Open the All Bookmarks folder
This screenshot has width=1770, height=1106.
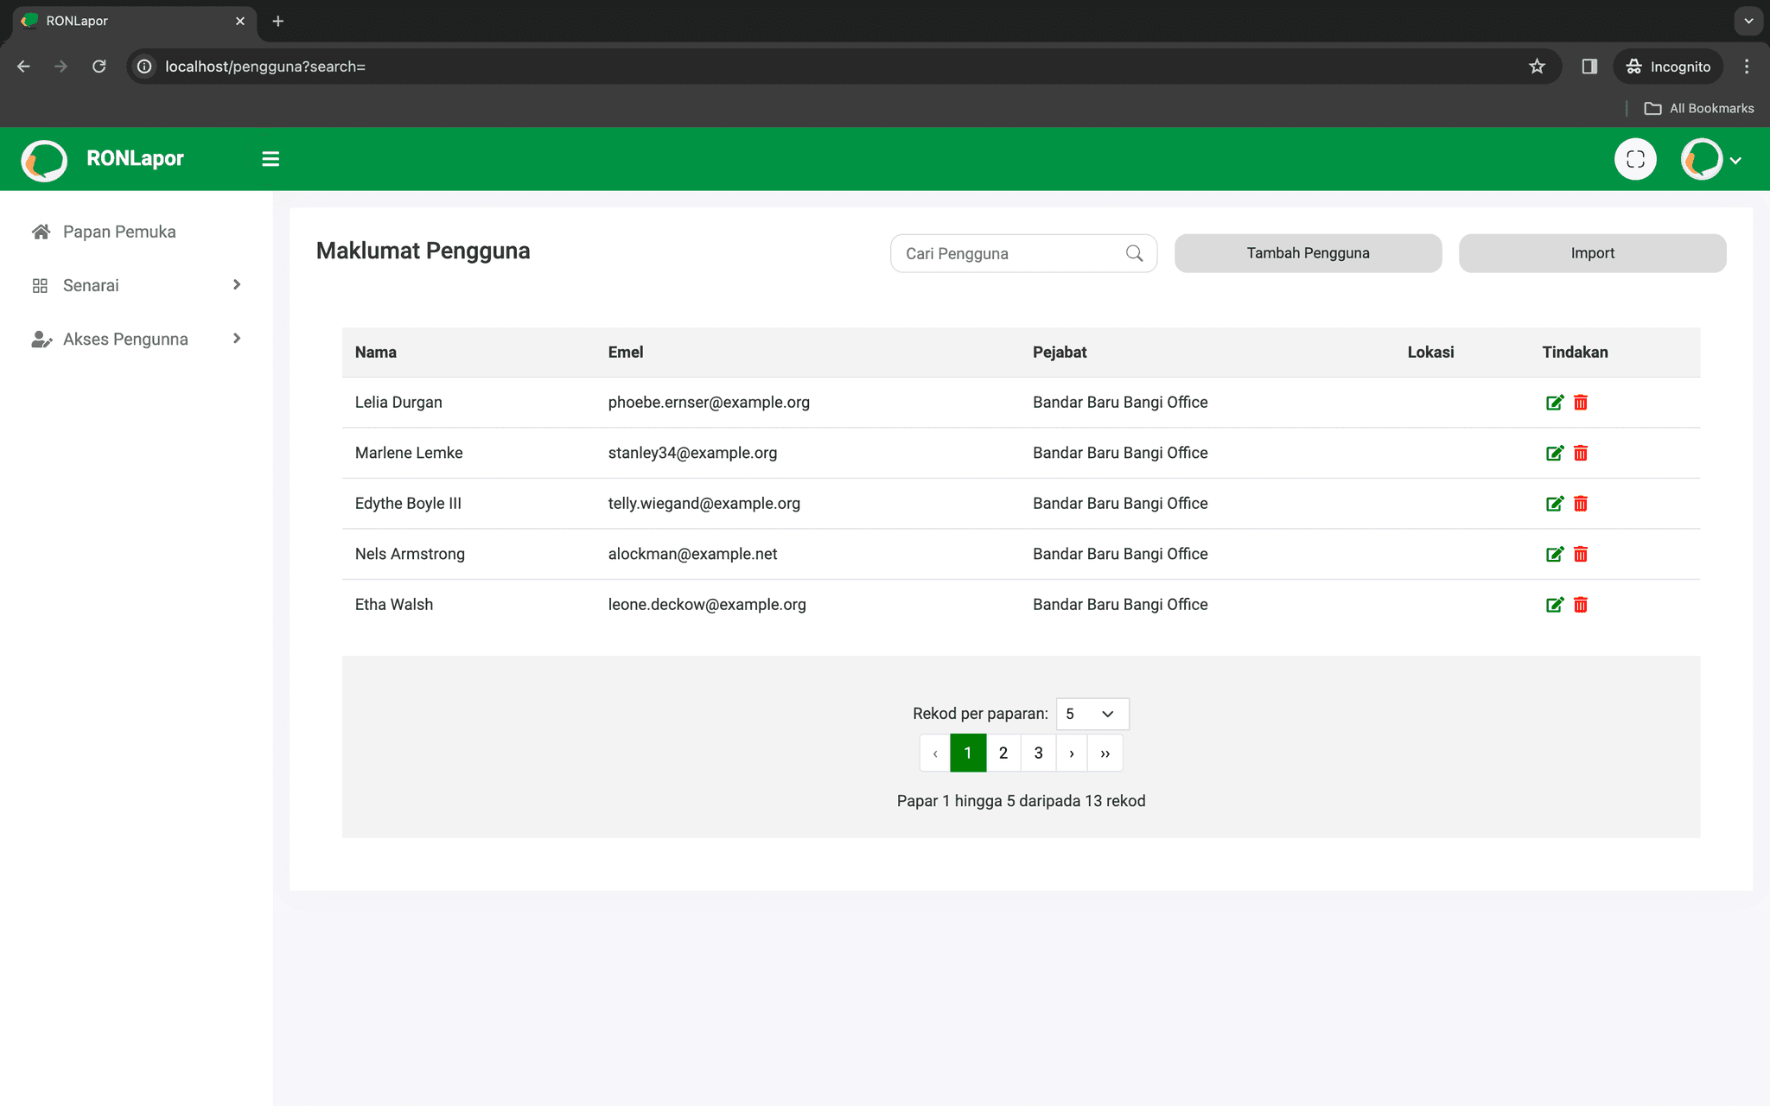point(1699,108)
